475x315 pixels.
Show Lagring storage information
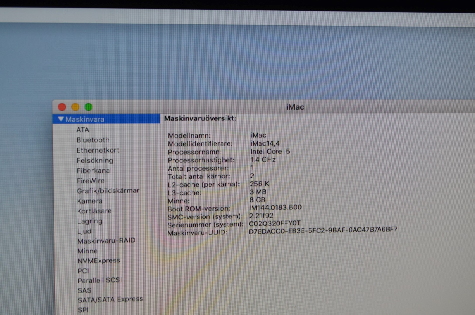point(90,221)
